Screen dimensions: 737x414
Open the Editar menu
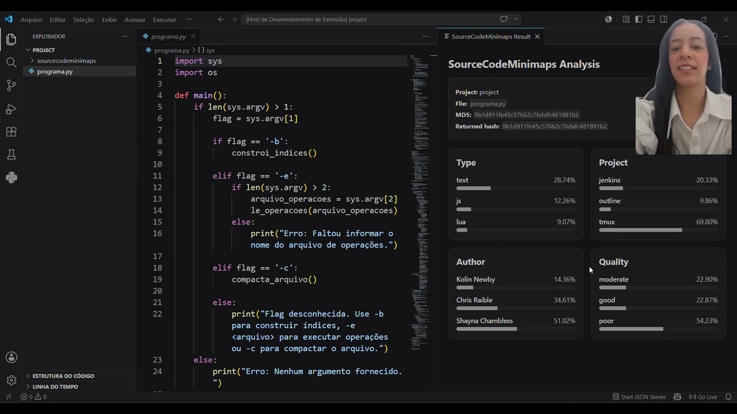coord(58,20)
